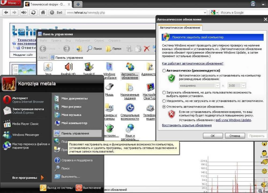Expand Все программы arrow
Image resolution: width=268 pixels, height=193 pixels.
(x=42, y=178)
